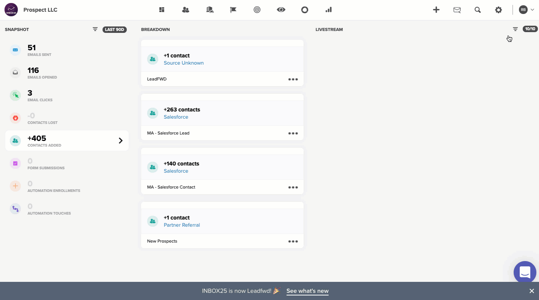
Task: Click the Emails Opened open-envelope icon
Action: (15, 73)
